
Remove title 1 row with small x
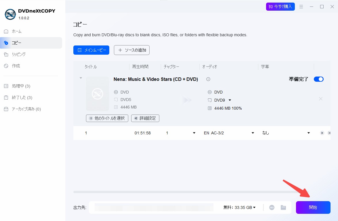click(329, 133)
